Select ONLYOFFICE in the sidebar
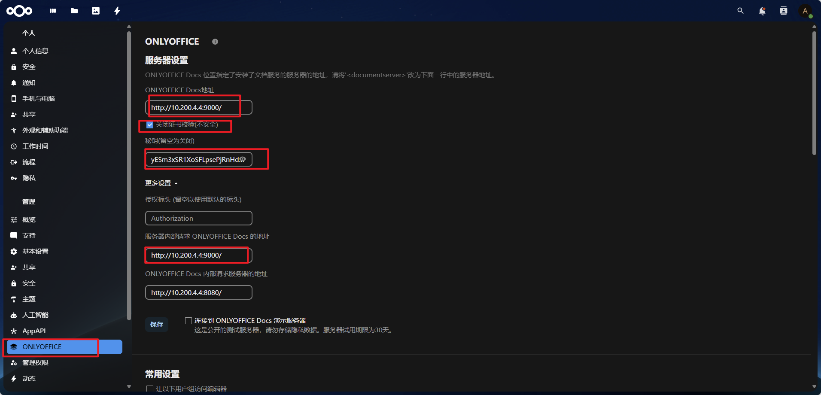821x395 pixels. click(x=64, y=347)
